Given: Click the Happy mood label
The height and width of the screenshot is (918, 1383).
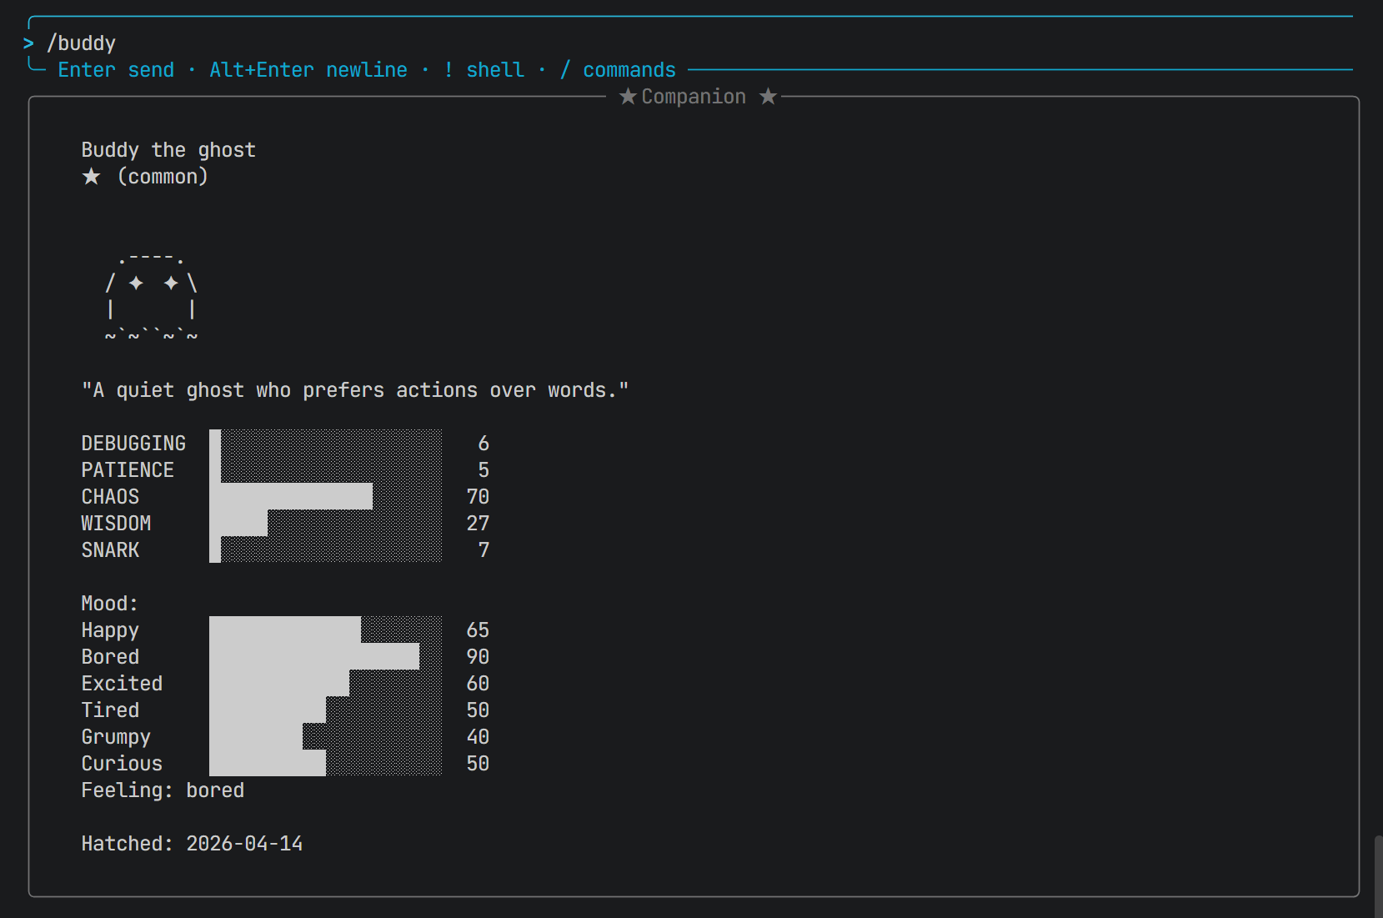Looking at the screenshot, I should click(110, 630).
